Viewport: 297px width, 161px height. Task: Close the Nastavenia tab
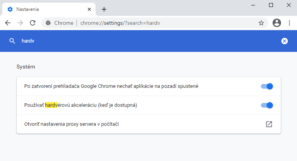click(x=90, y=9)
